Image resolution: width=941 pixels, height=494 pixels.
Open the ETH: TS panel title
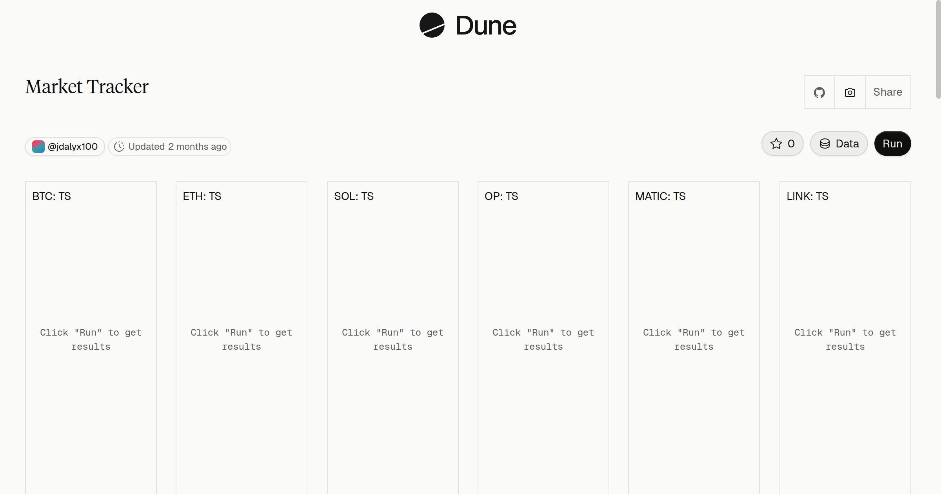coord(202,196)
